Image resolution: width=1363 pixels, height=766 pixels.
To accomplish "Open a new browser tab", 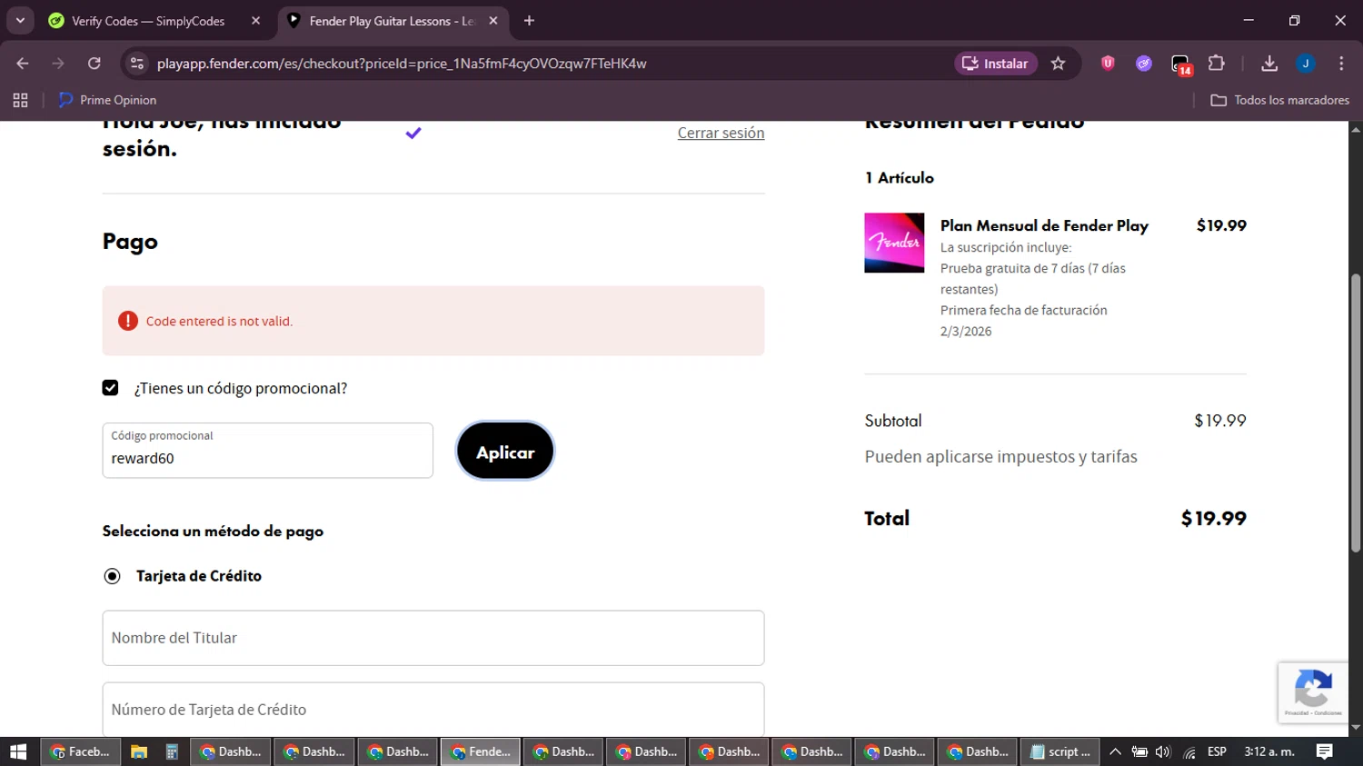I will point(529,21).
